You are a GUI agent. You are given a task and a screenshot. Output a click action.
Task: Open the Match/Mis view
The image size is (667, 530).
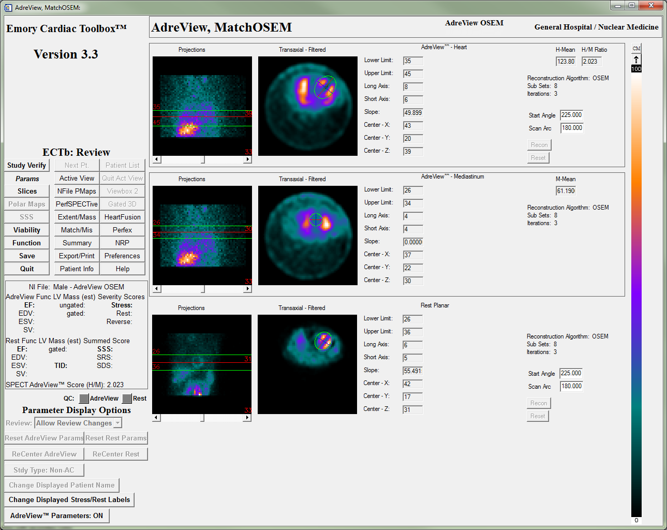(x=77, y=230)
